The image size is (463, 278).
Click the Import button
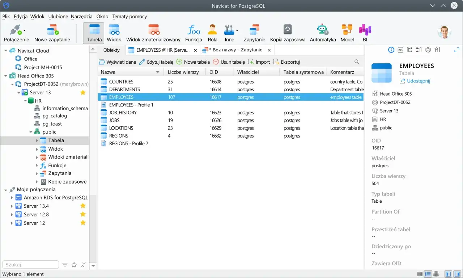259,62
